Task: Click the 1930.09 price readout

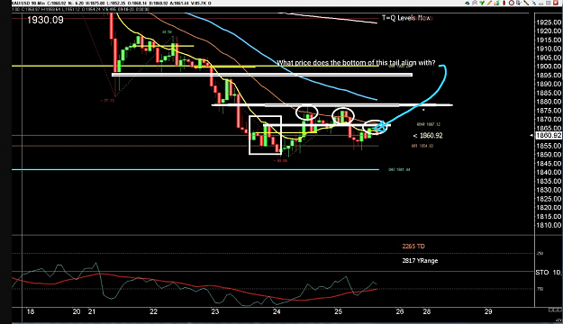Action: (x=45, y=20)
